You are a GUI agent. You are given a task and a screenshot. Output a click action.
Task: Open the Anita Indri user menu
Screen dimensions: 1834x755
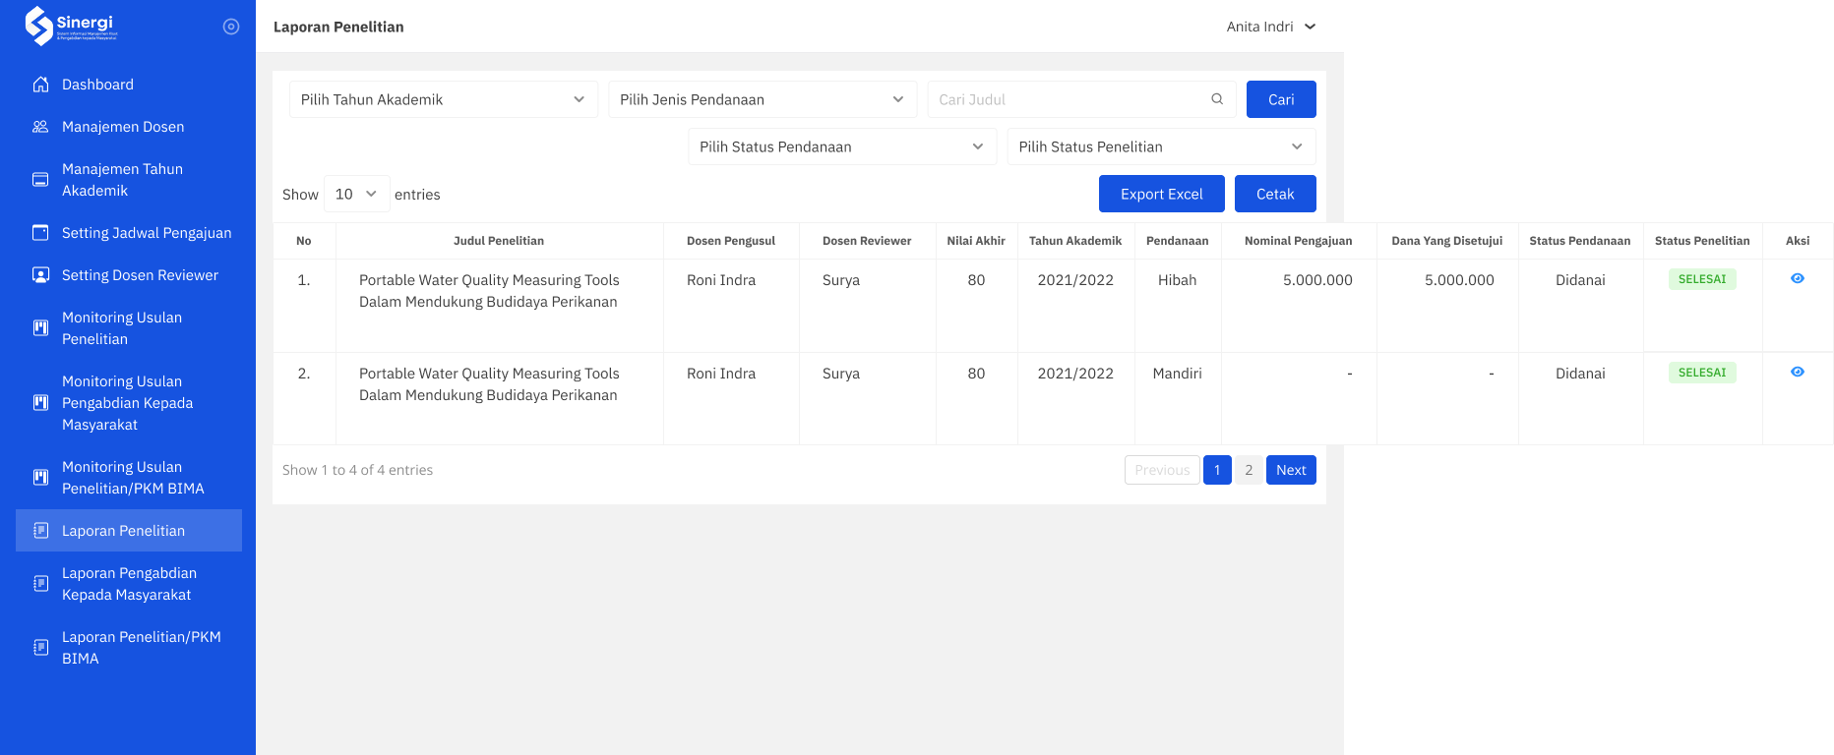pos(1271,27)
